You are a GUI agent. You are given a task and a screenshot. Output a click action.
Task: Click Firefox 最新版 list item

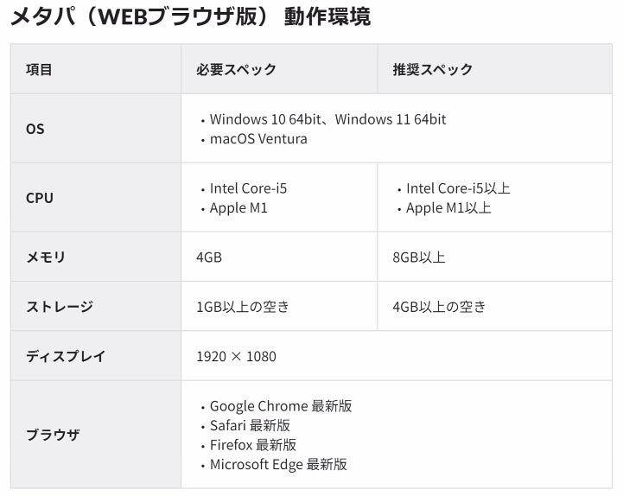(252, 445)
